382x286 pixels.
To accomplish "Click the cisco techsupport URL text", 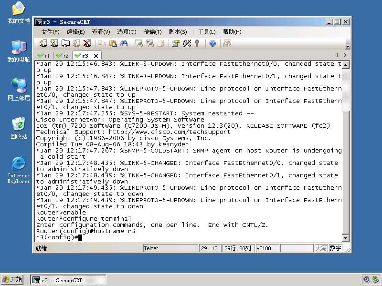I will 170,132.
